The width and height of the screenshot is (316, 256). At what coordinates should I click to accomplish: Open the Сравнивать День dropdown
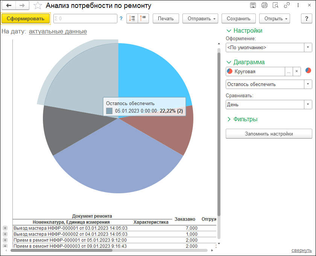click(x=308, y=104)
